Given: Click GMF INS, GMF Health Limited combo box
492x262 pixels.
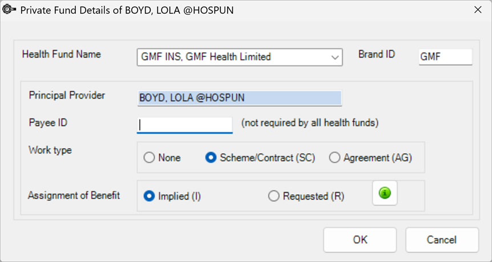Looking at the screenshot, I should [240, 58].
